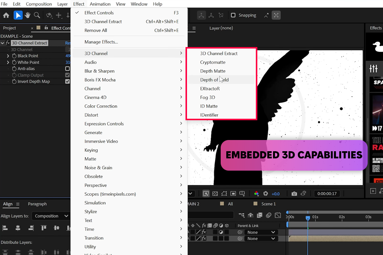The width and height of the screenshot is (383, 255).
Task: Uncheck the Invert Depth Map checkbox
Action: 67,81
